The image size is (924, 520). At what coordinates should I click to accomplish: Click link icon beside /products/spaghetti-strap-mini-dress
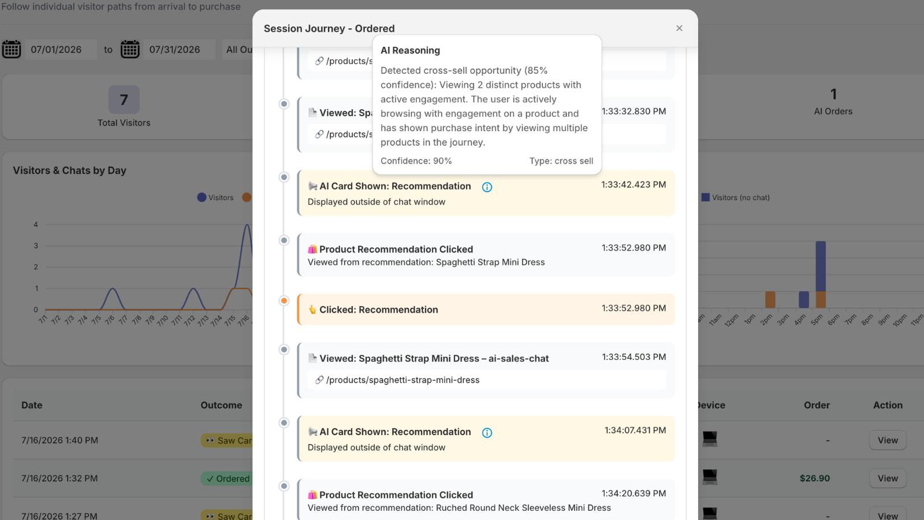319,380
